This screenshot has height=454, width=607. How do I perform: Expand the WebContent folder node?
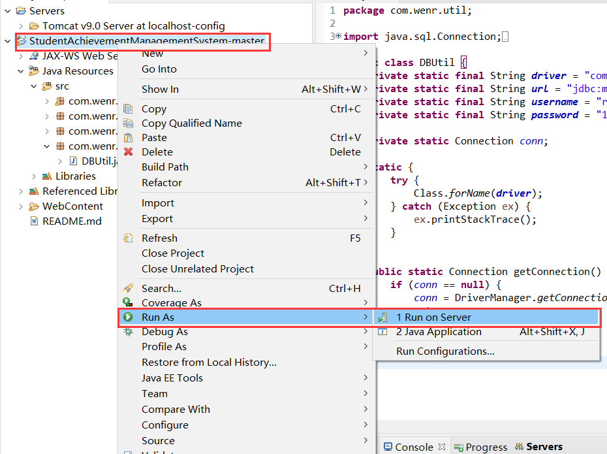[x=21, y=206]
